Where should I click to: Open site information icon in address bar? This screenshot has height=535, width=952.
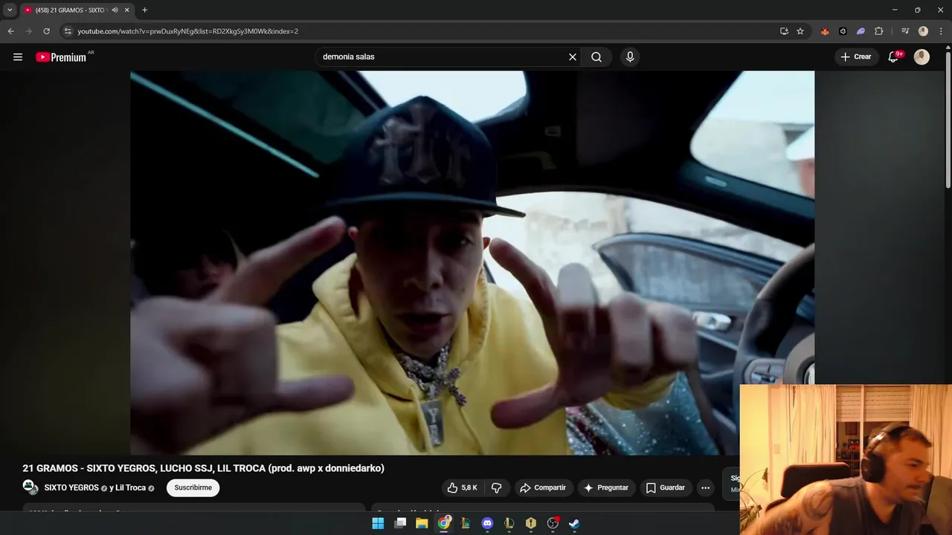[68, 31]
